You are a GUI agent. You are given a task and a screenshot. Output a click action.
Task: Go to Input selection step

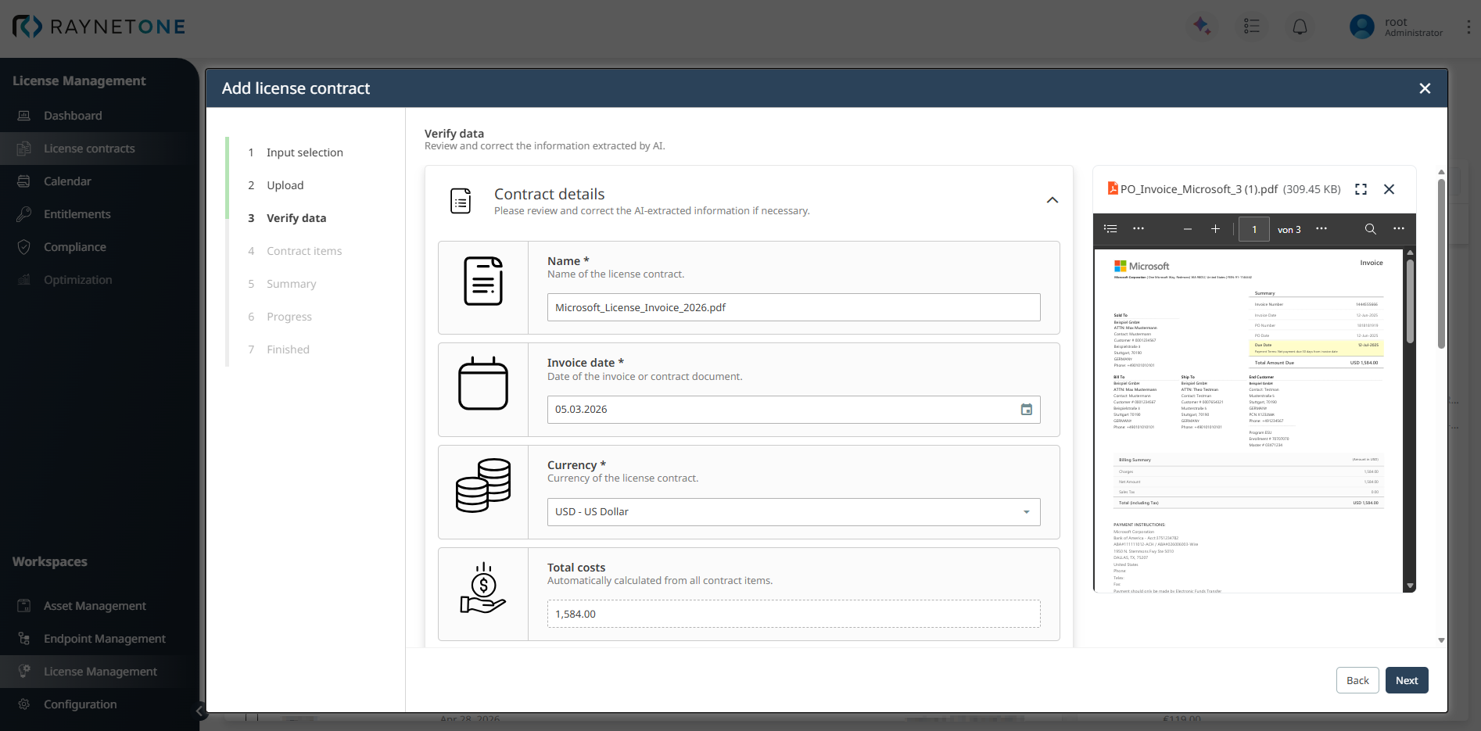(304, 152)
